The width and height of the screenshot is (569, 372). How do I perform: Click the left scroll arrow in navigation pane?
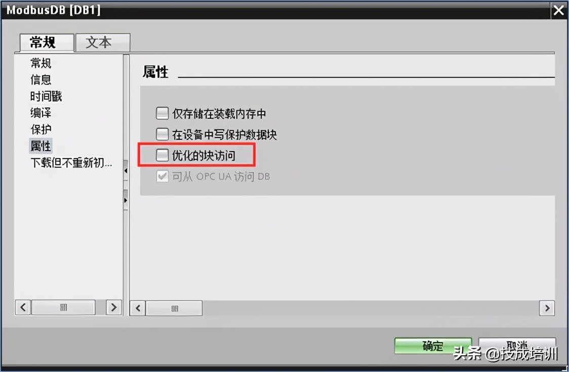coord(23,307)
